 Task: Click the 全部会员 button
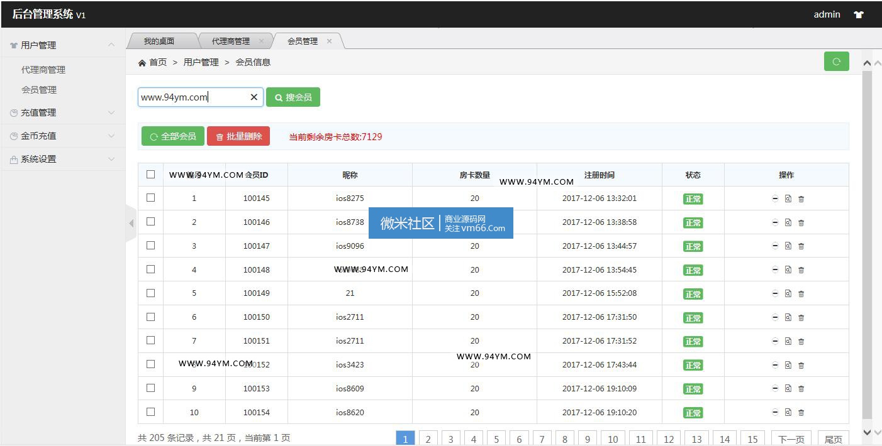pos(173,136)
